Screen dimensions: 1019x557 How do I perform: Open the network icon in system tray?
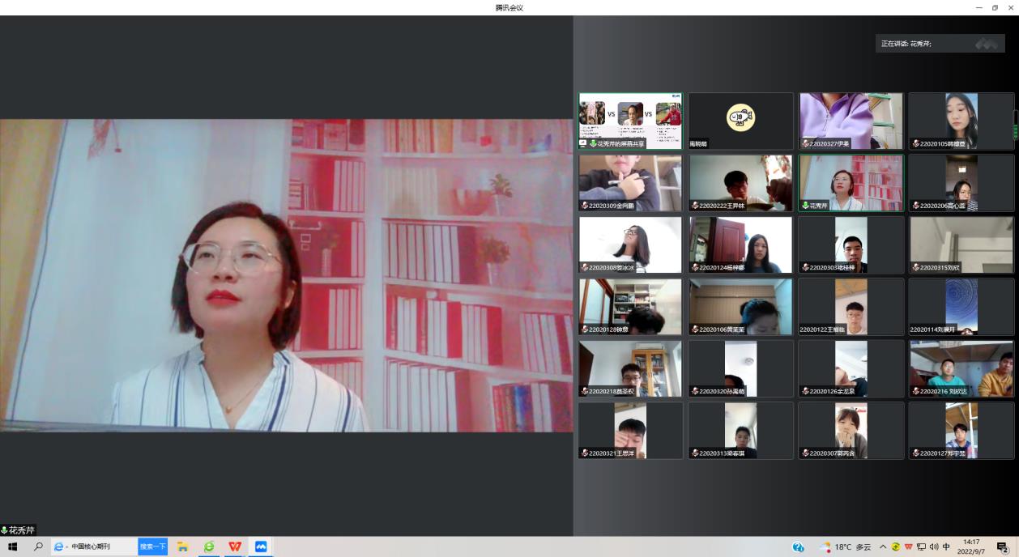coord(922,547)
